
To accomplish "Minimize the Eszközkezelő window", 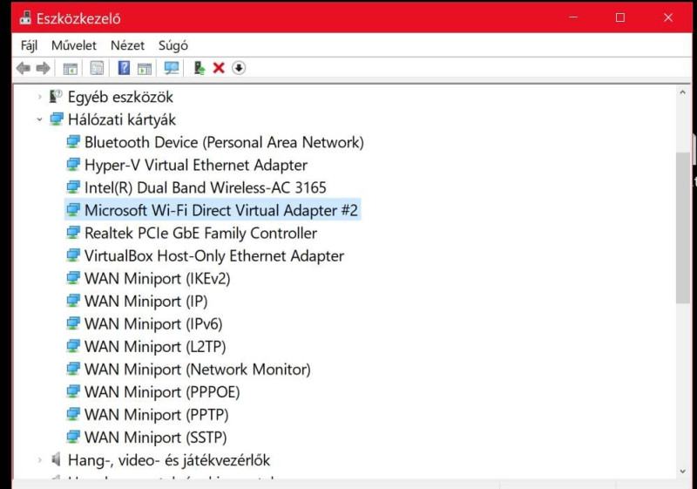I will pos(573,17).
